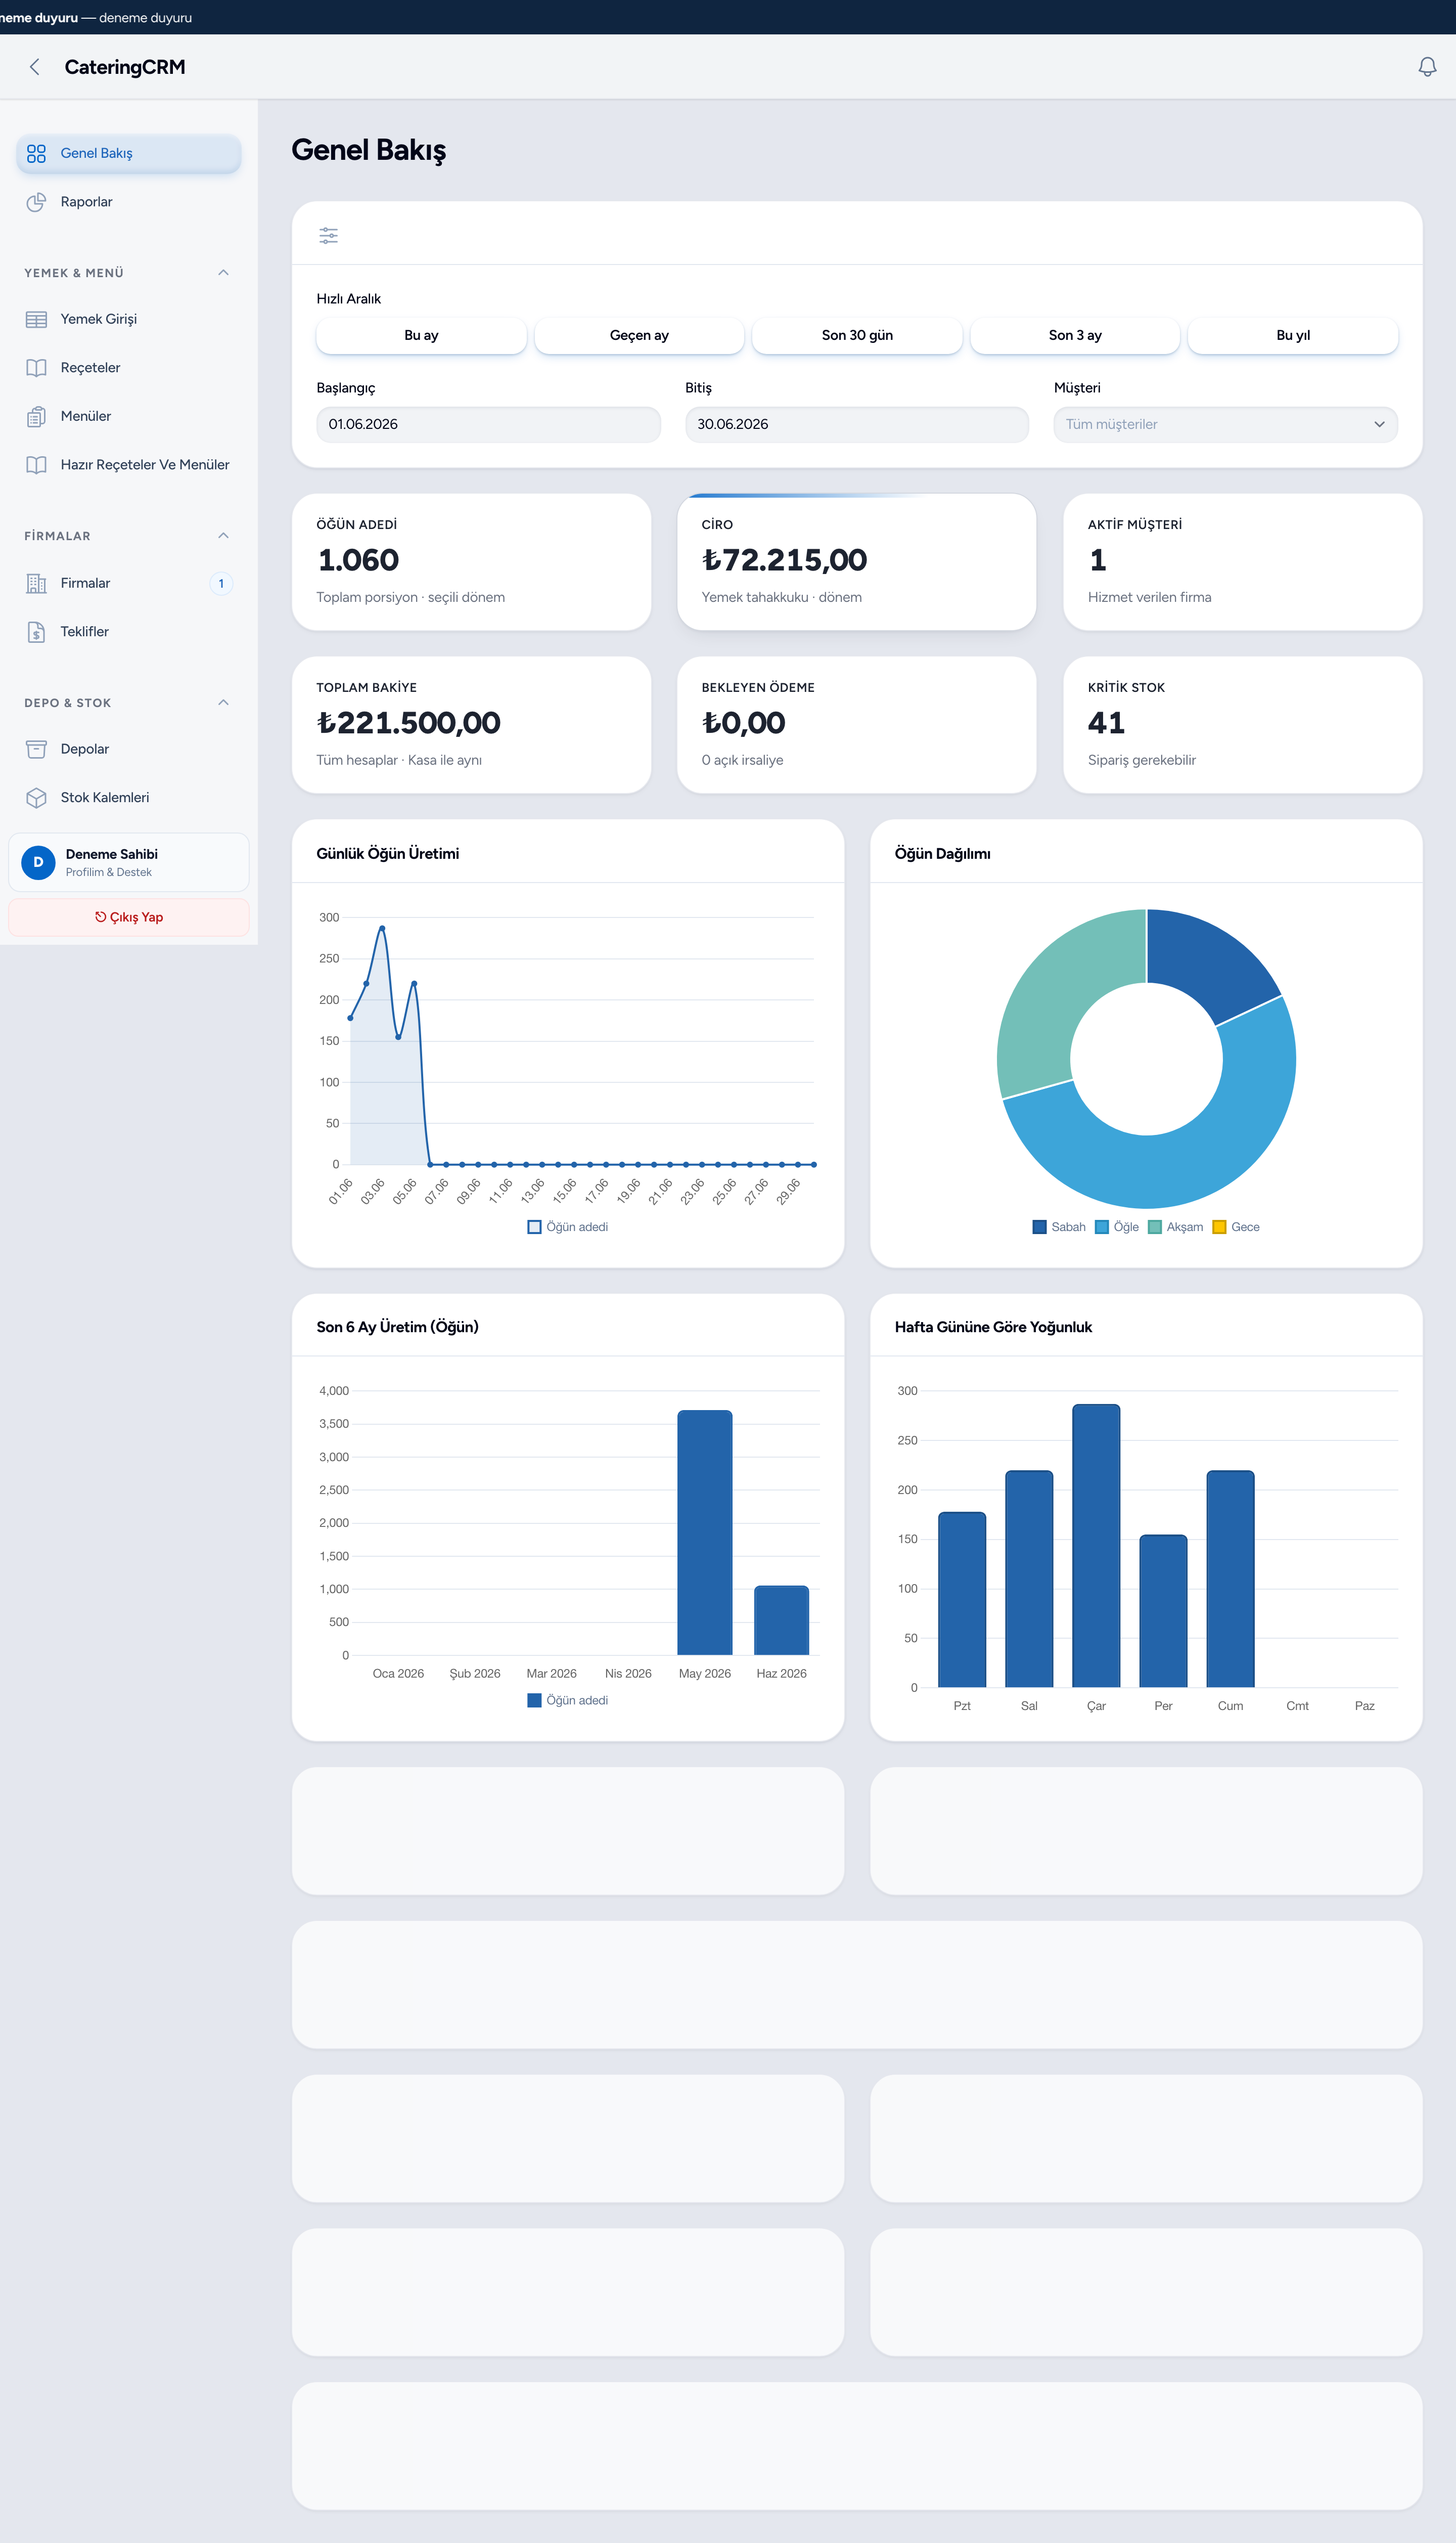Click the Genel Bakış grid icon

click(x=36, y=153)
